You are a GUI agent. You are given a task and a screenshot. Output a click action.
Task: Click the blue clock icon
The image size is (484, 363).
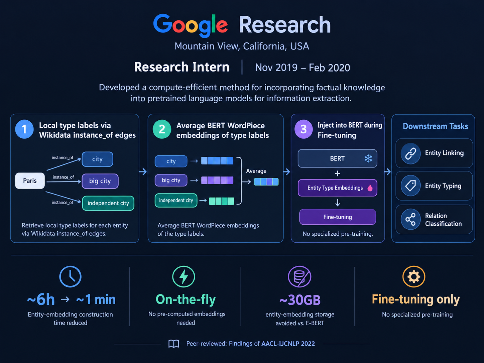coord(70,276)
